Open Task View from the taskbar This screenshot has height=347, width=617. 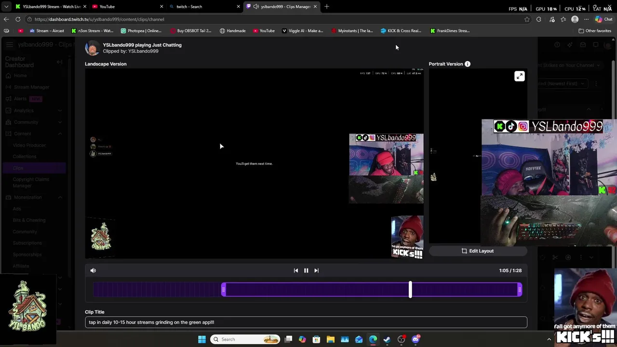tap(288, 339)
